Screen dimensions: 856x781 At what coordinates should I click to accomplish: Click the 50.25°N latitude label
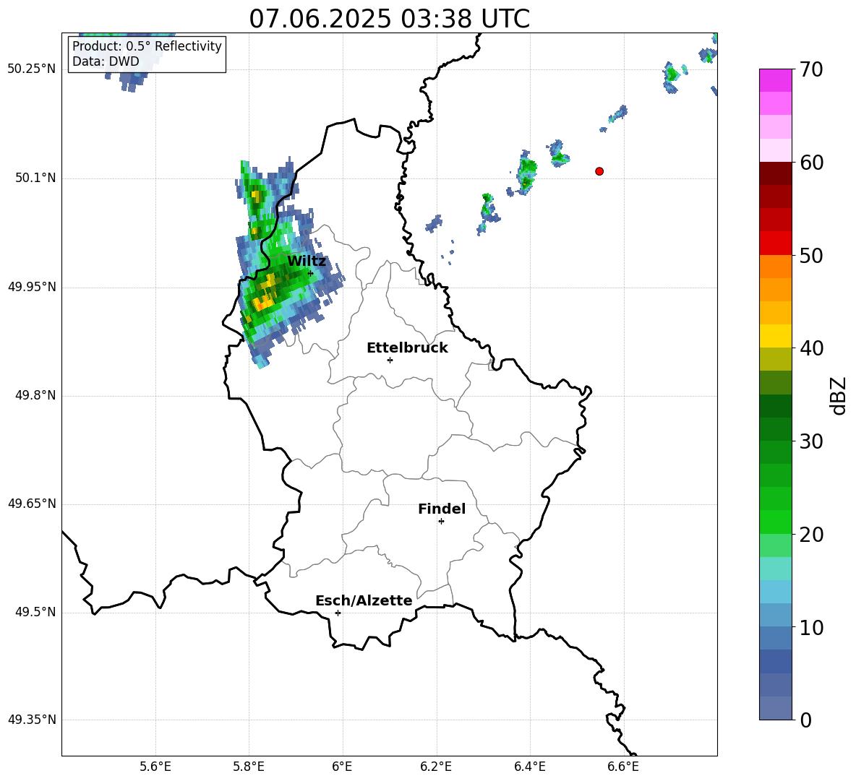[x=32, y=69]
